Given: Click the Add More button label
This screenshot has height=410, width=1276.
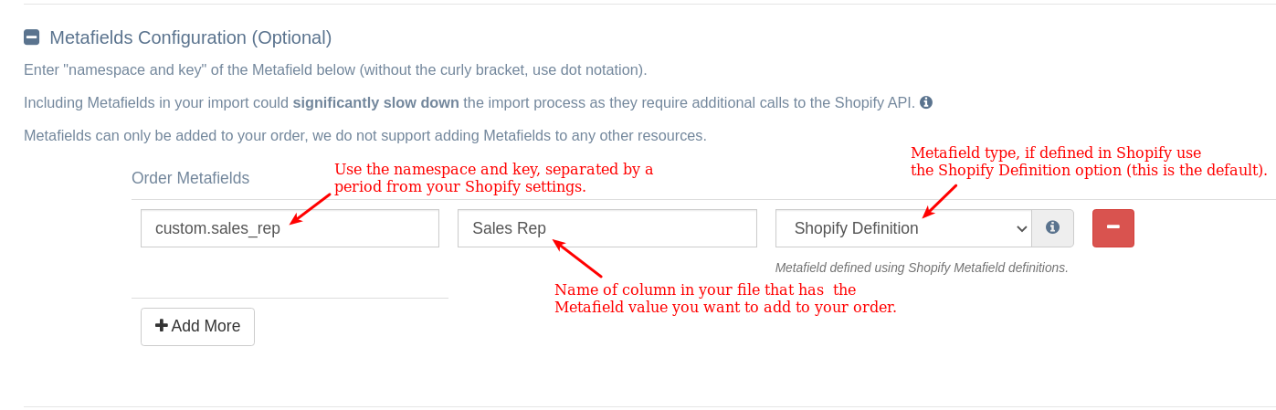Looking at the screenshot, I should click(x=206, y=326).
